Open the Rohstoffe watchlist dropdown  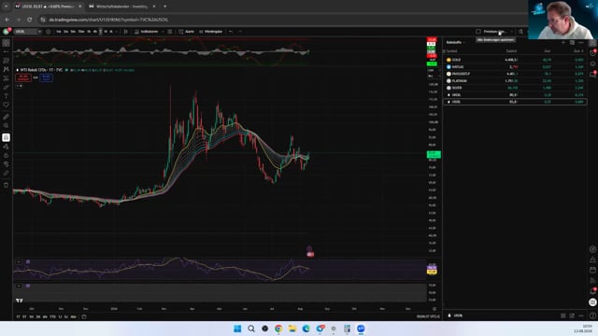tap(456, 42)
